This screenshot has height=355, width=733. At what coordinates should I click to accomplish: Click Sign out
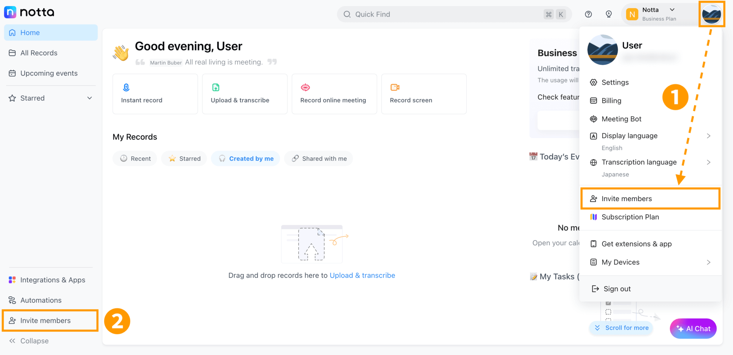point(650,289)
